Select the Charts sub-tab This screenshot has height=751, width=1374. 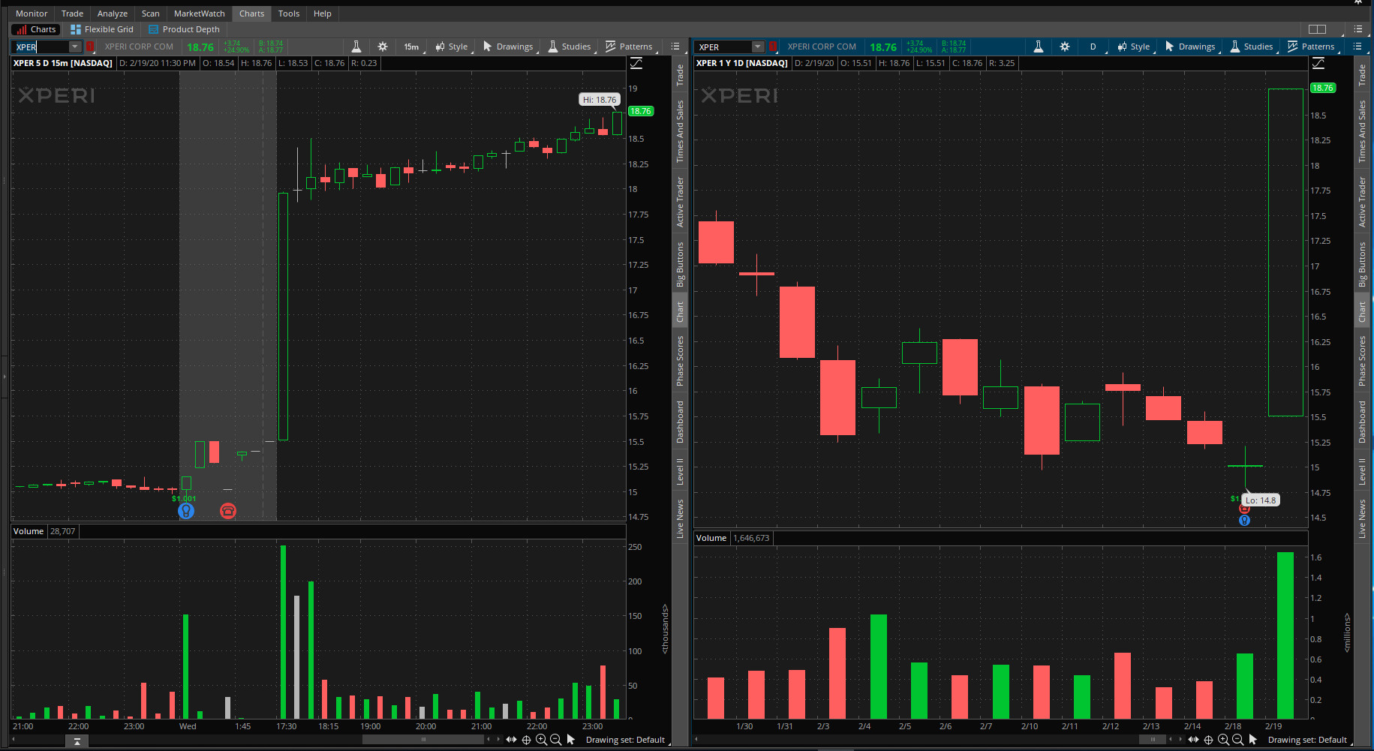pos(37,29)
